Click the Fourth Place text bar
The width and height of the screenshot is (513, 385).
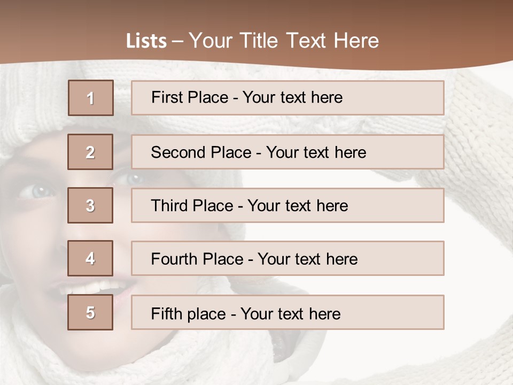coord(287,259)
